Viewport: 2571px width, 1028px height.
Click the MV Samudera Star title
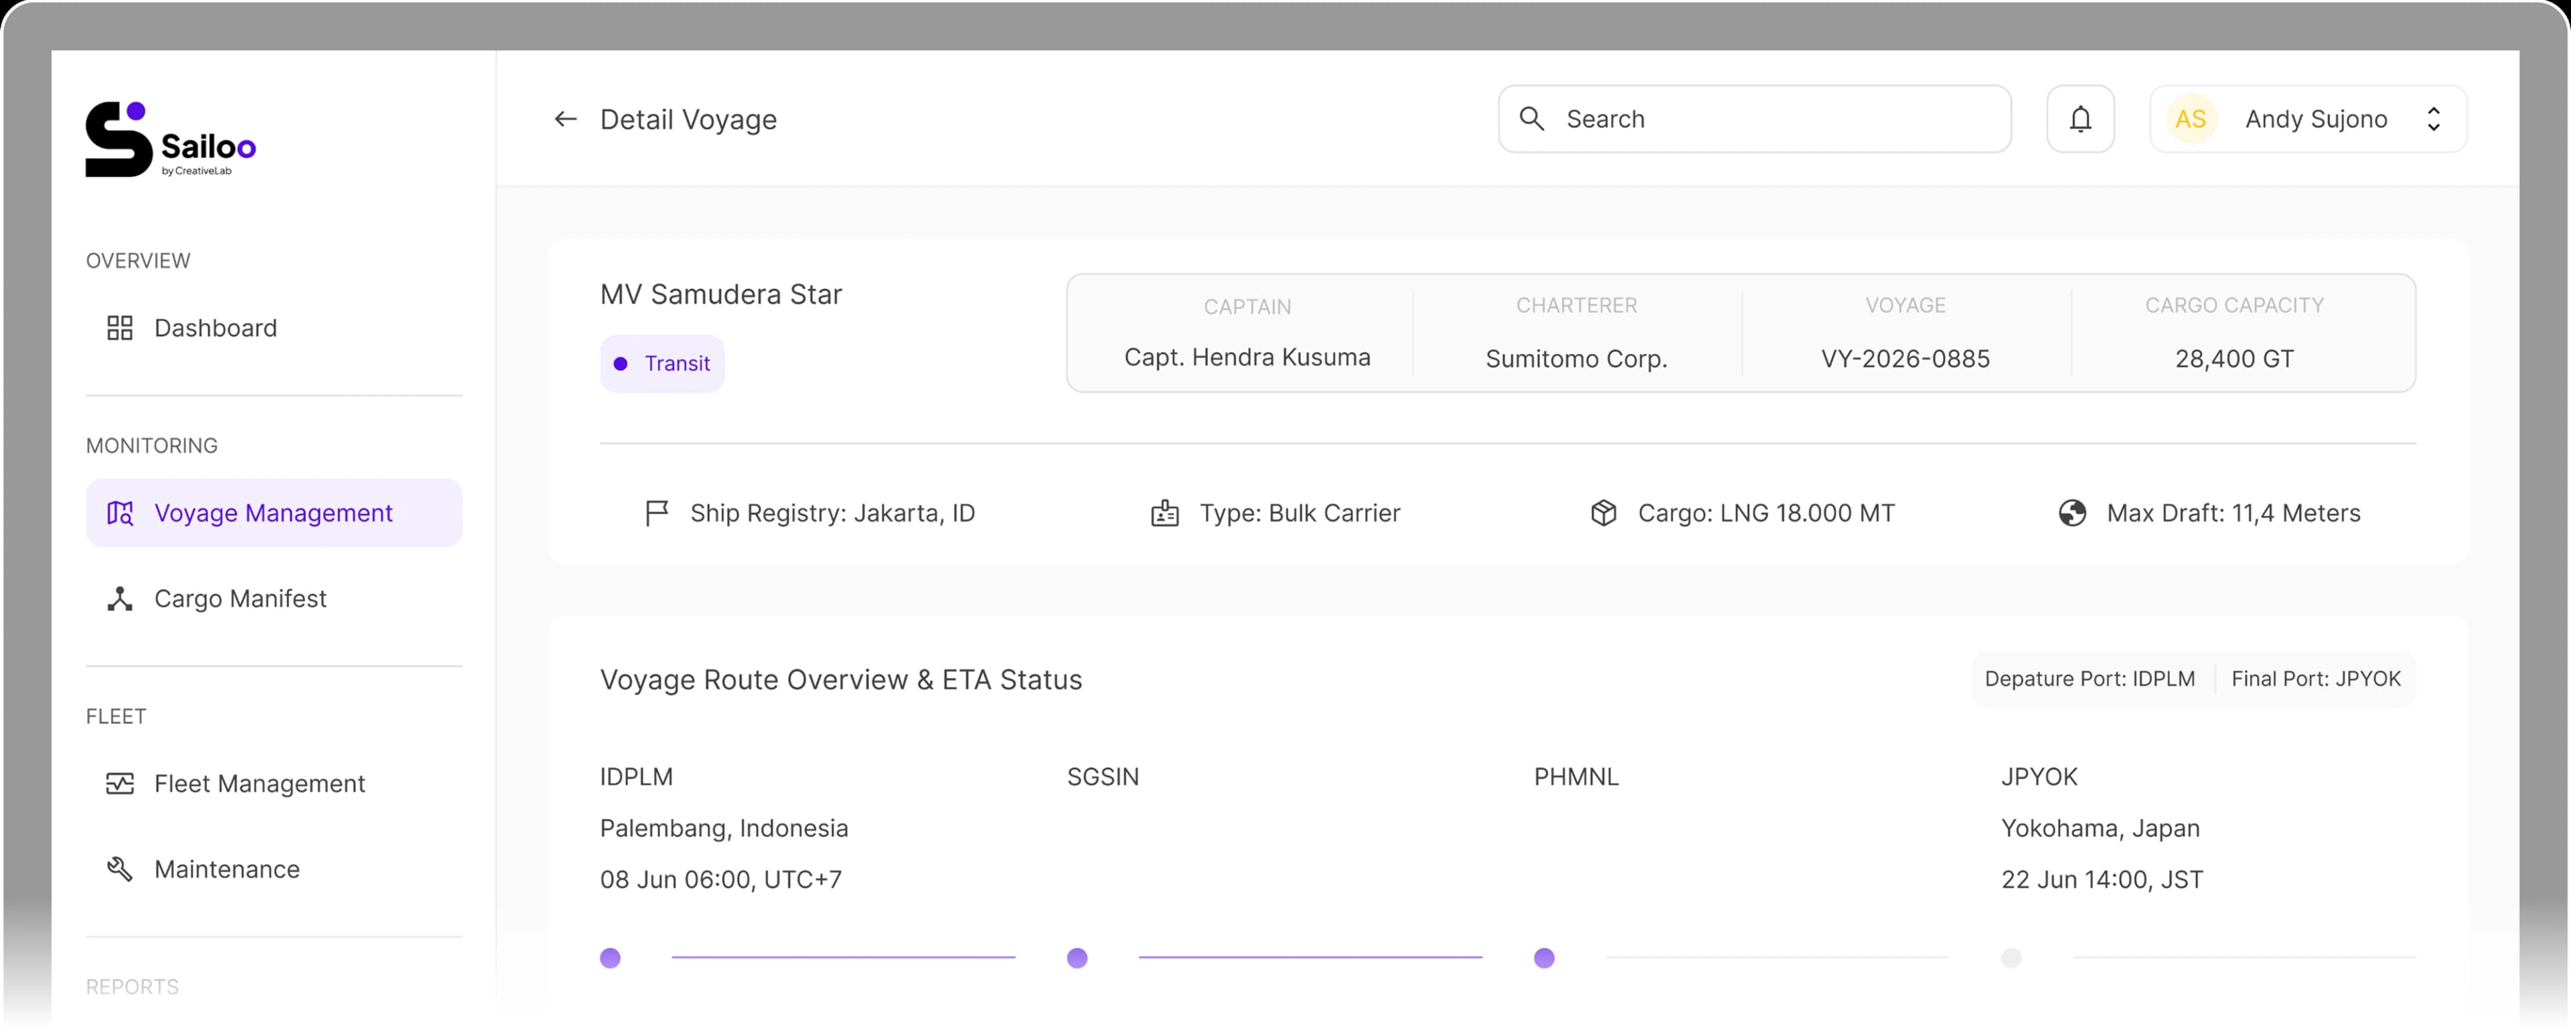pyautogui.click(x=720, y=294)
